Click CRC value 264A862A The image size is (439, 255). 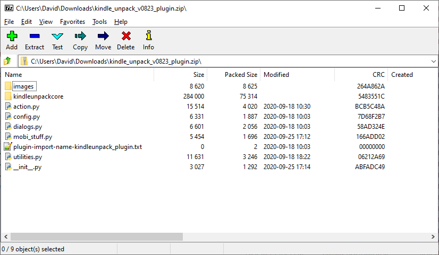tap(370, 86)
